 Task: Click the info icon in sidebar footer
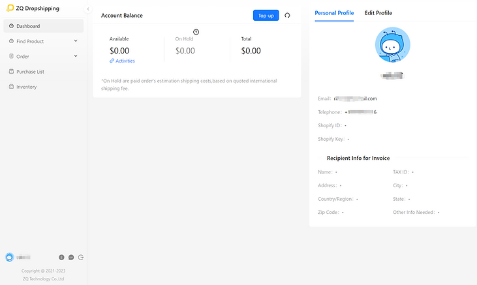pyautogui.click(x=61, y=258)
